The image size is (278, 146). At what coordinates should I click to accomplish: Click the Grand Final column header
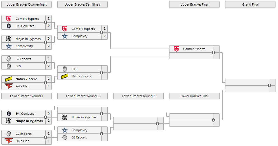[x=250, y=4]
